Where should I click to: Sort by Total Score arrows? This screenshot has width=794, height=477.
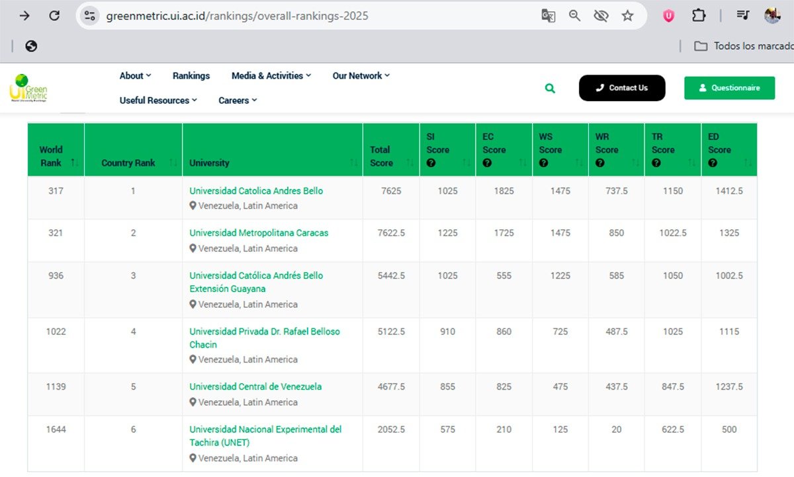click(x=410, y=163)
